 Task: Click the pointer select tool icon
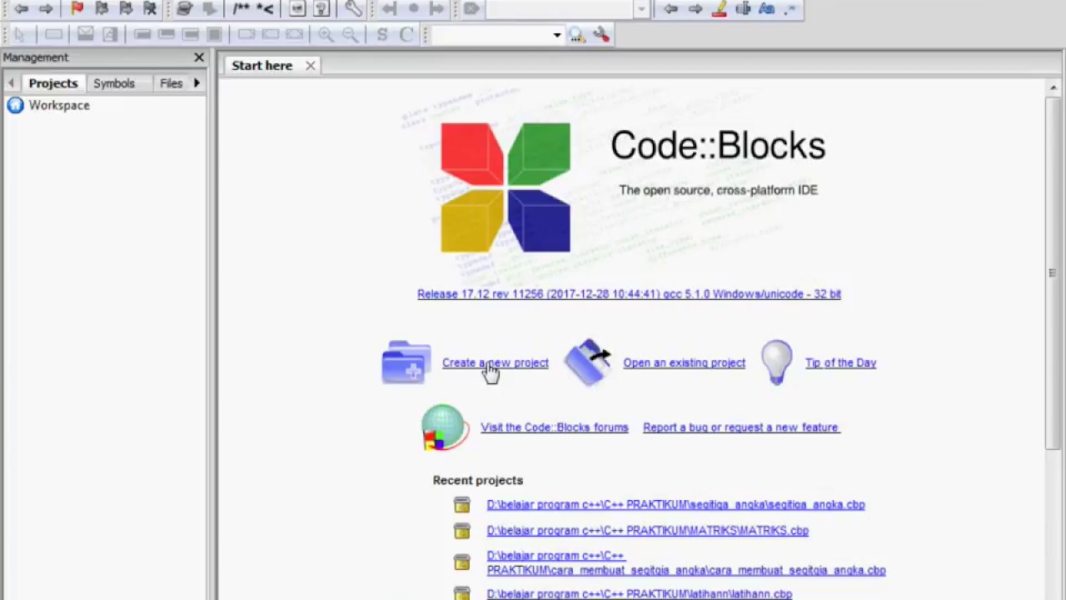point(20,34)
